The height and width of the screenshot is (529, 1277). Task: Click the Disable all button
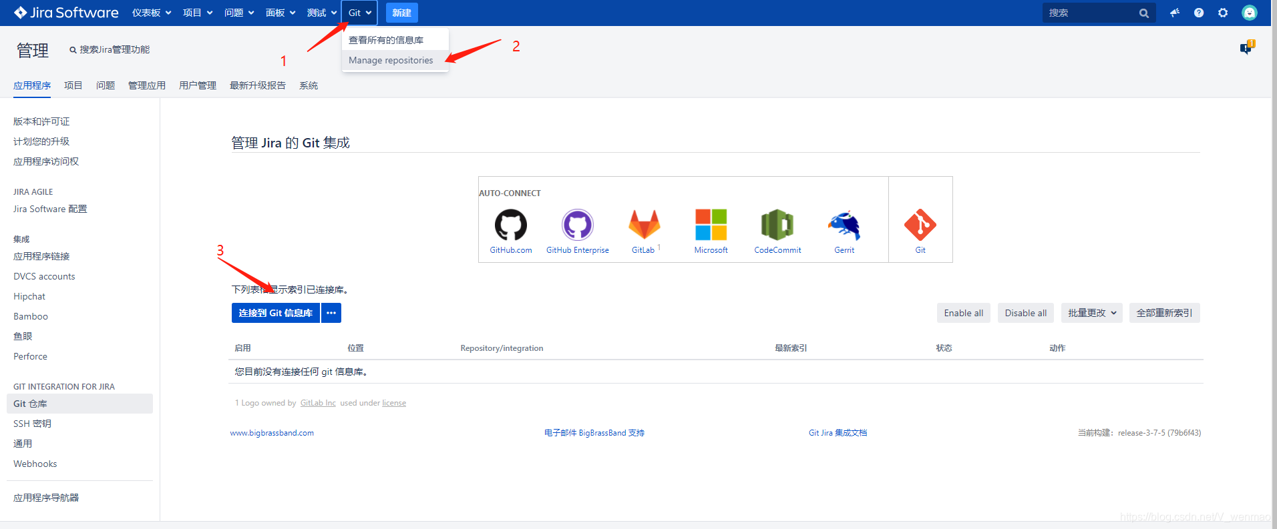(x=1026, y=313)
